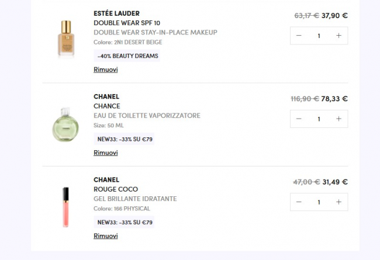Screen dimensions: 380x260
Task: Open the Rouge Coco product title
Action: pos(116,189)
